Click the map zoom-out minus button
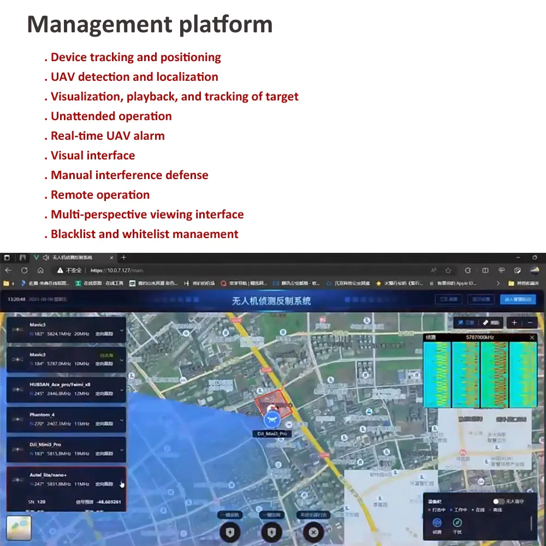546x546 pixels. click(x=529, y=323)
